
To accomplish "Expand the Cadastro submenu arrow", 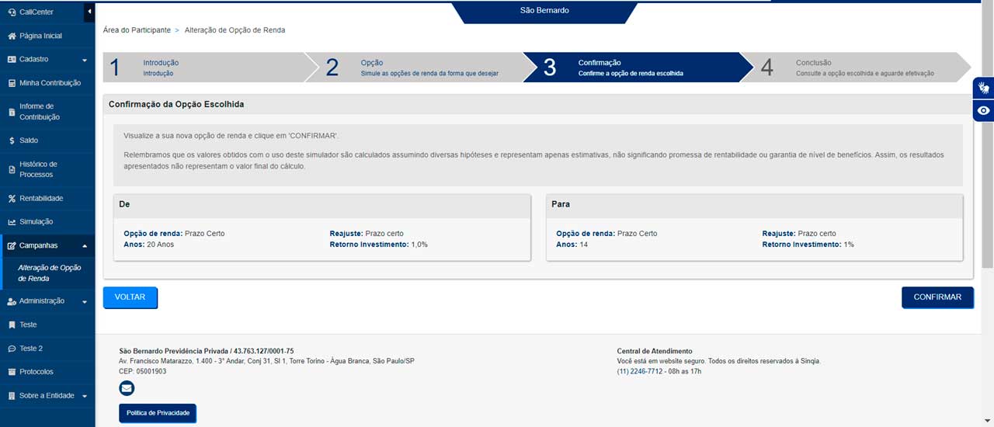I will click(85, 60).
